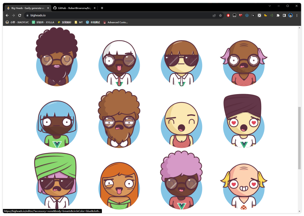
Task: Select the pink afro avatar with glasses
Action: 182,180
